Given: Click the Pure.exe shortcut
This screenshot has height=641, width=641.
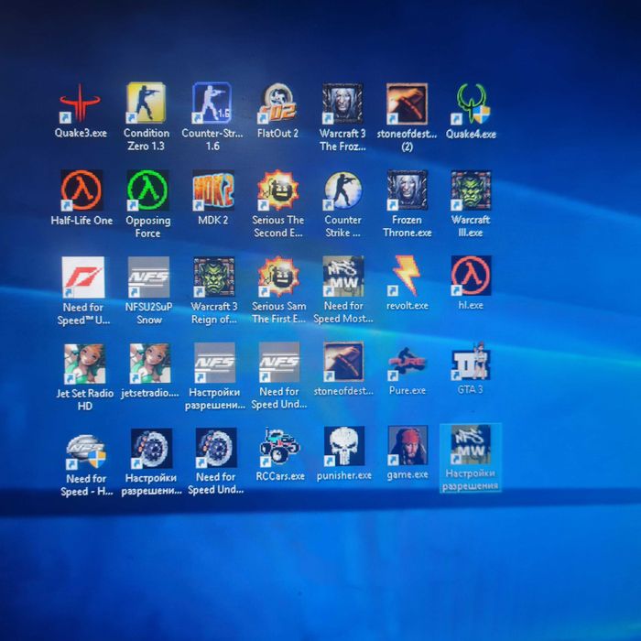Looking at the screenshot, I should [407, 362].
